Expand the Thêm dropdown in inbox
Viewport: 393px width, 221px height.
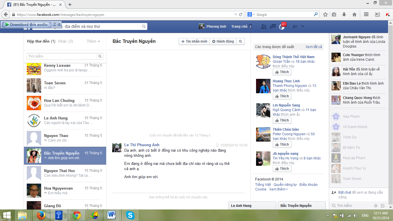point(94,41)
